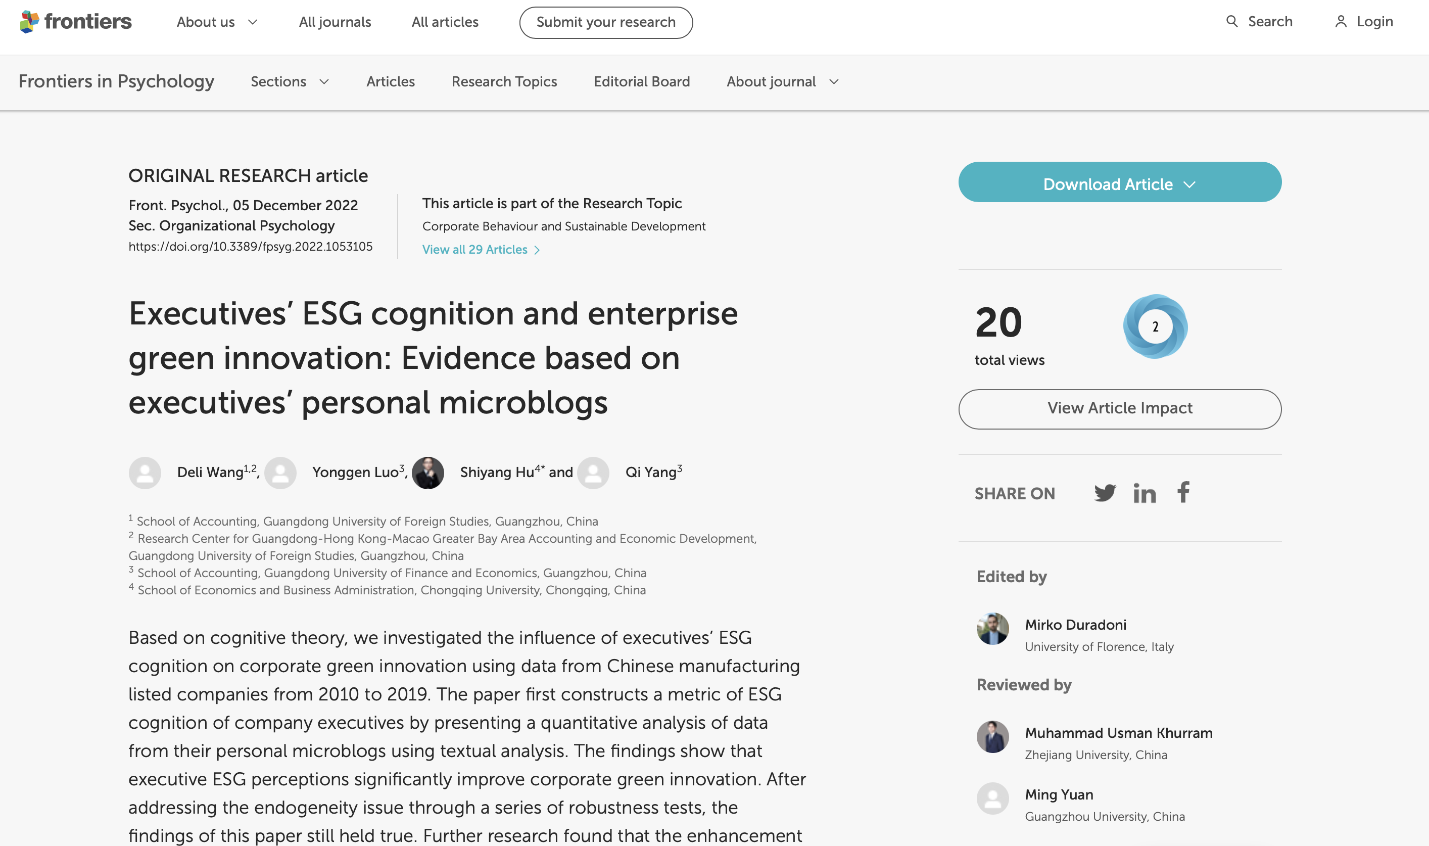Open the Editorial Board page
This screenshot has height=846, width=1429.
pyautogui.click(x=641, y=82)
